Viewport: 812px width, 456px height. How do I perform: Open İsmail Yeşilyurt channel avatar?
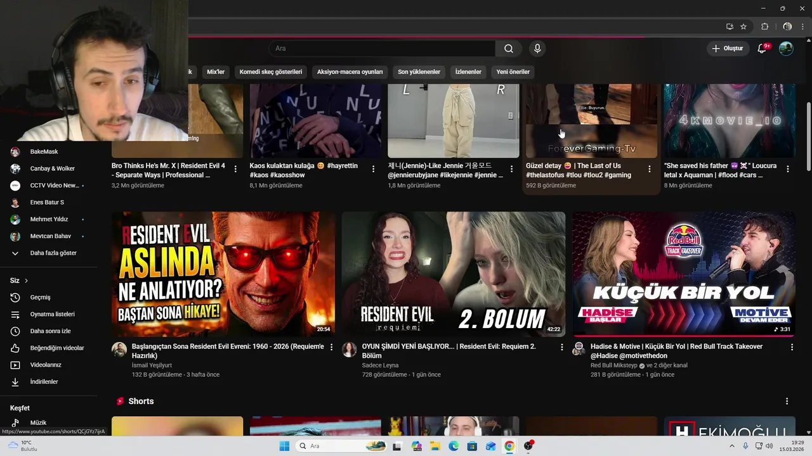[x=119, y=350]
